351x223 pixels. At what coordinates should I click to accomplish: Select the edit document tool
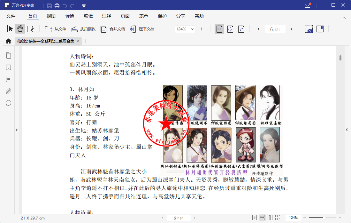click(x=30, y=29)
